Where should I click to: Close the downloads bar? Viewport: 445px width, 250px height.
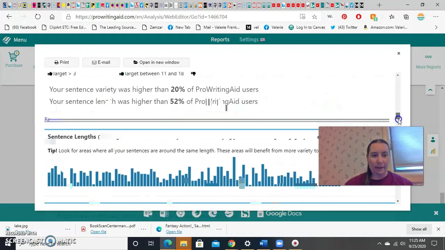438,229
